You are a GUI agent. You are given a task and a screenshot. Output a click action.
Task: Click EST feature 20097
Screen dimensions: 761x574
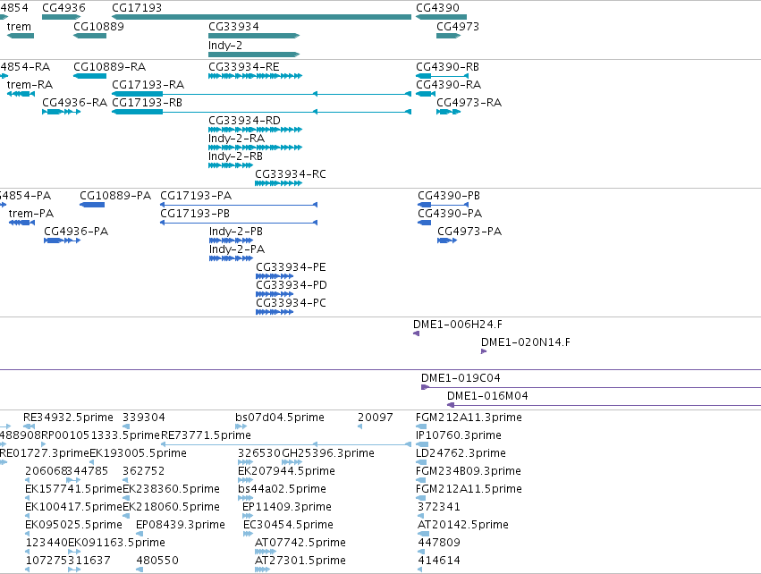pyautogui.click(x=360, y=426)
